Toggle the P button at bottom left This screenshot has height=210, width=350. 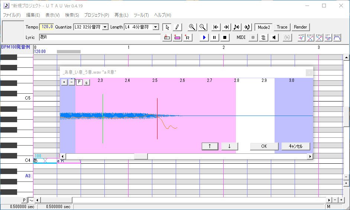(24, 200)
